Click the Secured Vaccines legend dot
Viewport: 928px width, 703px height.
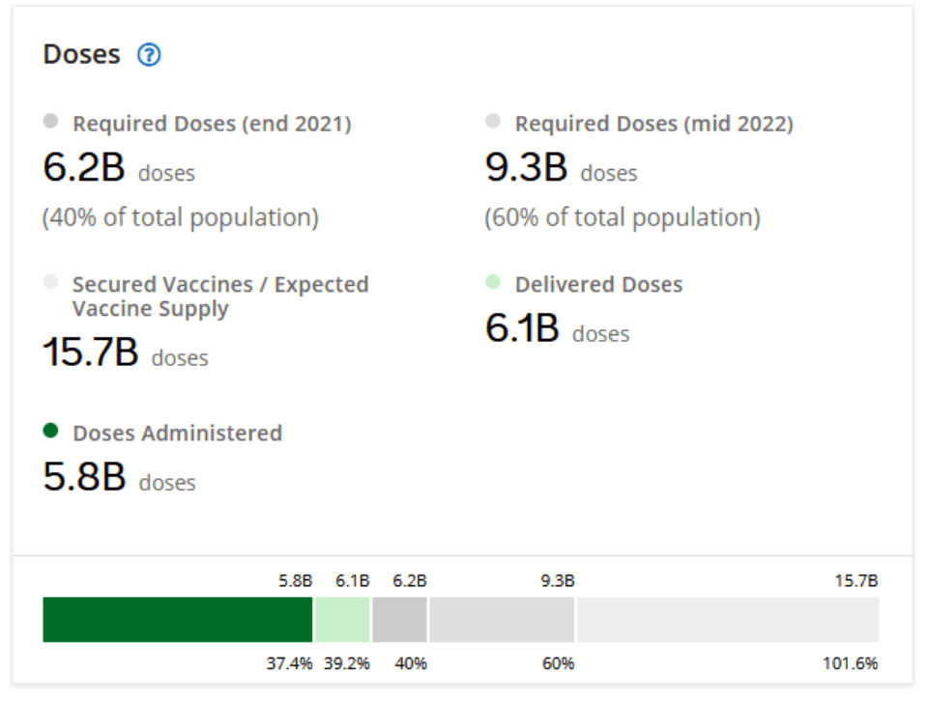point(51,282)
